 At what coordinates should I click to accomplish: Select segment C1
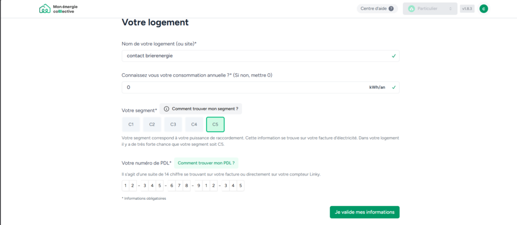click(x=131, y=124)
